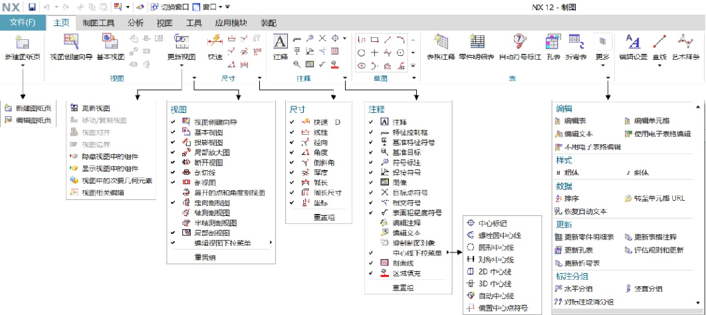Switch to the 工具 tab

pyautogui.click(x=194, y=23)
